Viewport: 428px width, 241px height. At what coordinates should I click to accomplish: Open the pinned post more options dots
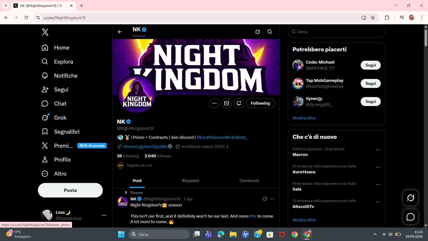tap(272, 199)
